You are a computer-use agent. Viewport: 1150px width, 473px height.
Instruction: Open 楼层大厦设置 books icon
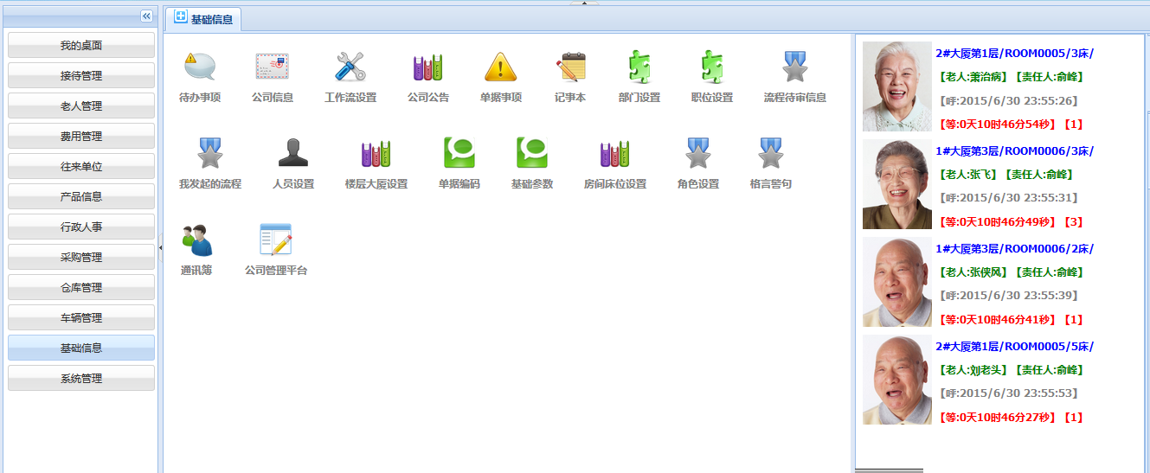(x=376, y=153)
